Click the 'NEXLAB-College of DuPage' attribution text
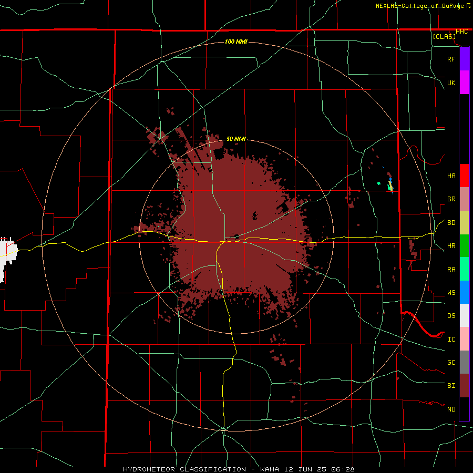This screenshot has width=473, height=473. [x=420, y=6]
